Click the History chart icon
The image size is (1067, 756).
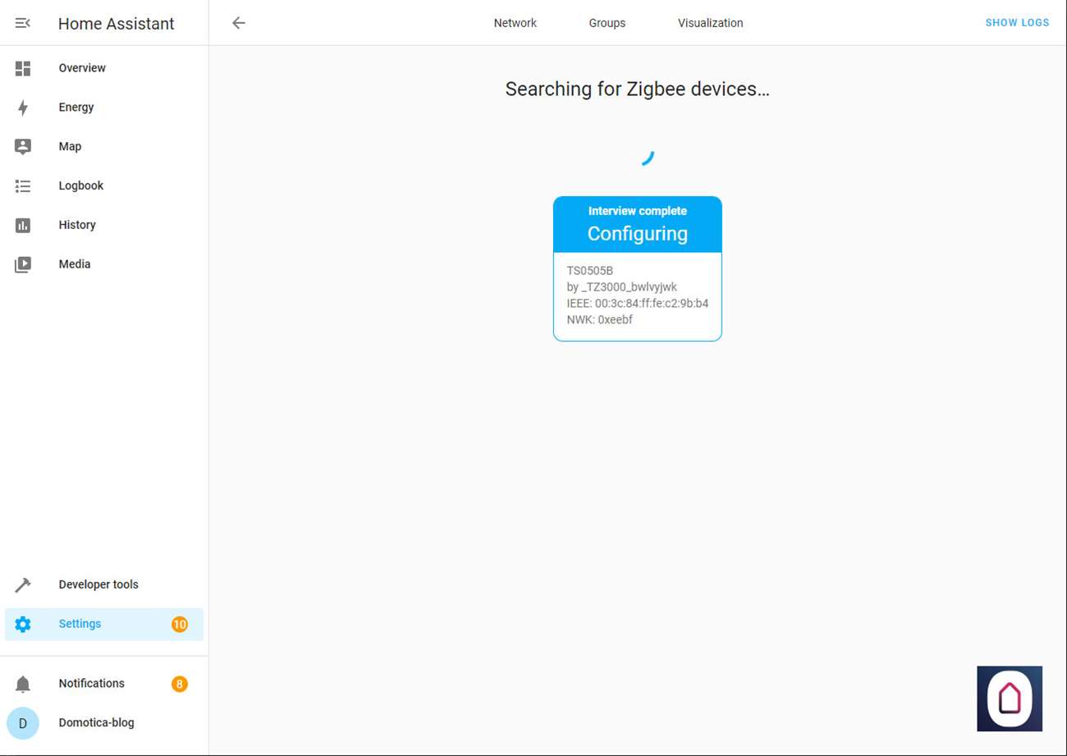click(23, 225)
